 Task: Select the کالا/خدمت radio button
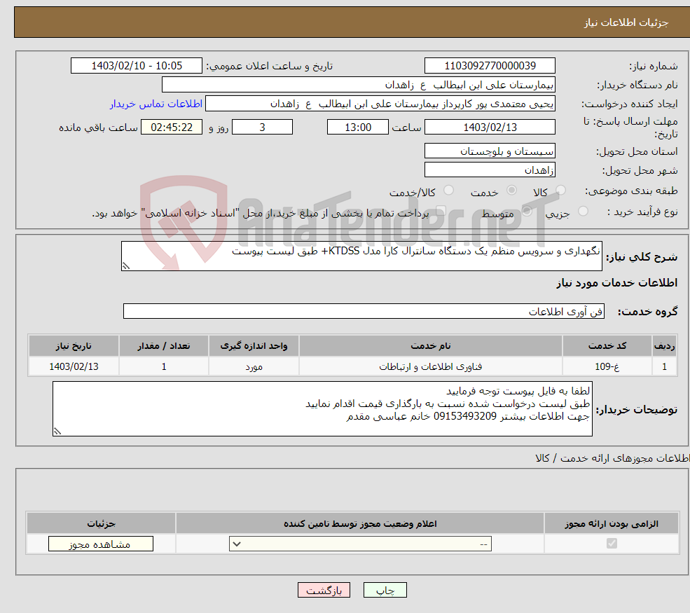click(x=448, y=190)
